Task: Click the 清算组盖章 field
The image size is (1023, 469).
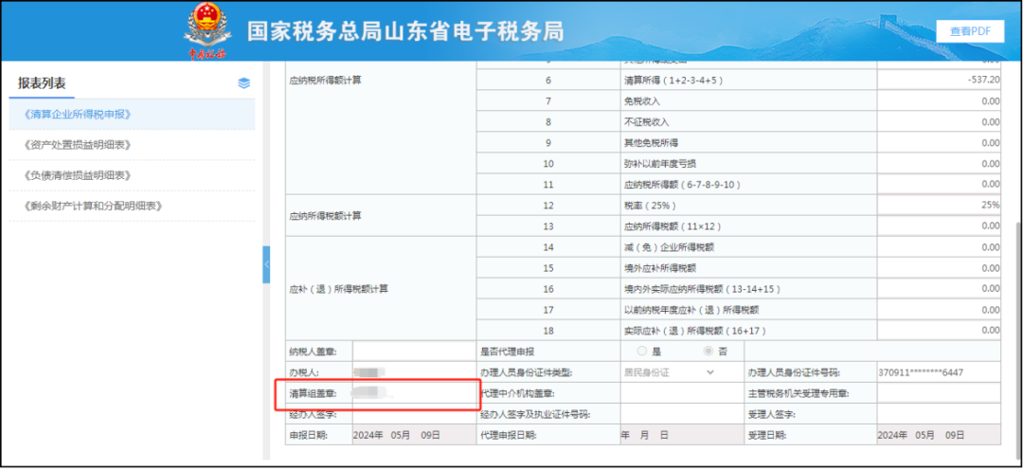Action: pos(414,393)
